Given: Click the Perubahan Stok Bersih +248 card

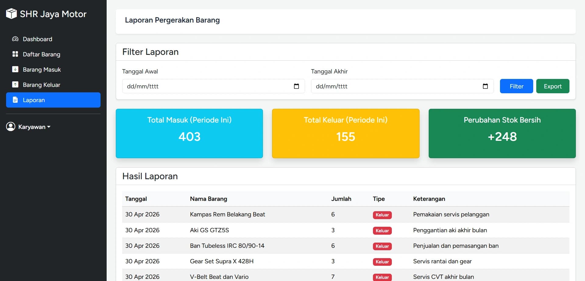Looking at the screenshot, I should (x=502, y=133).
